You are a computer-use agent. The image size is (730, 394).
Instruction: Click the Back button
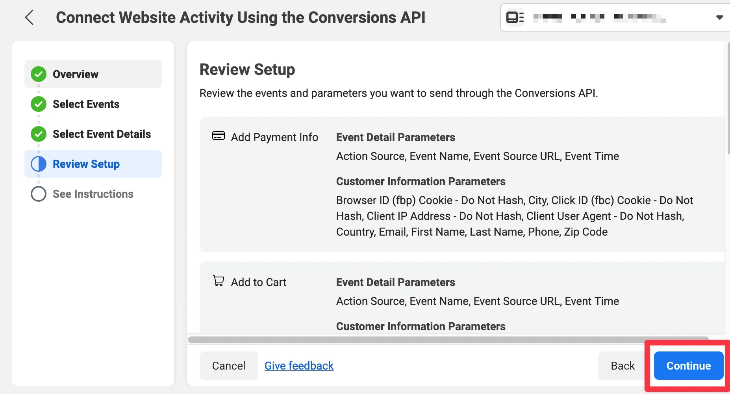tap(623, 366)
